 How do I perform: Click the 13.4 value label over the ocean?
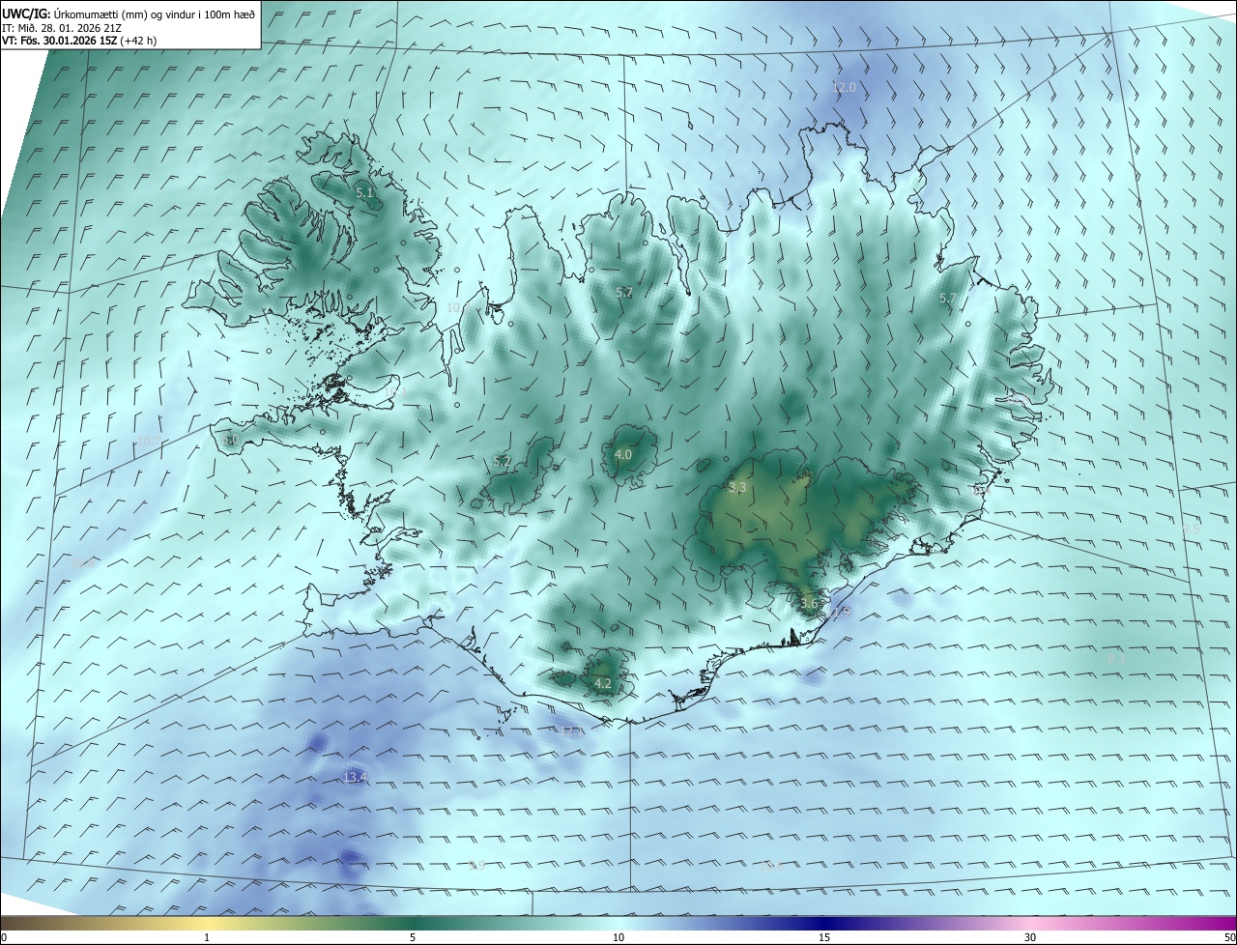(x=356, y=777)
